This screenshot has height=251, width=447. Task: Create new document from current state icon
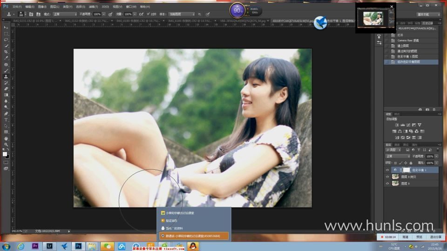pyautogui.click(x=420, y=110)
